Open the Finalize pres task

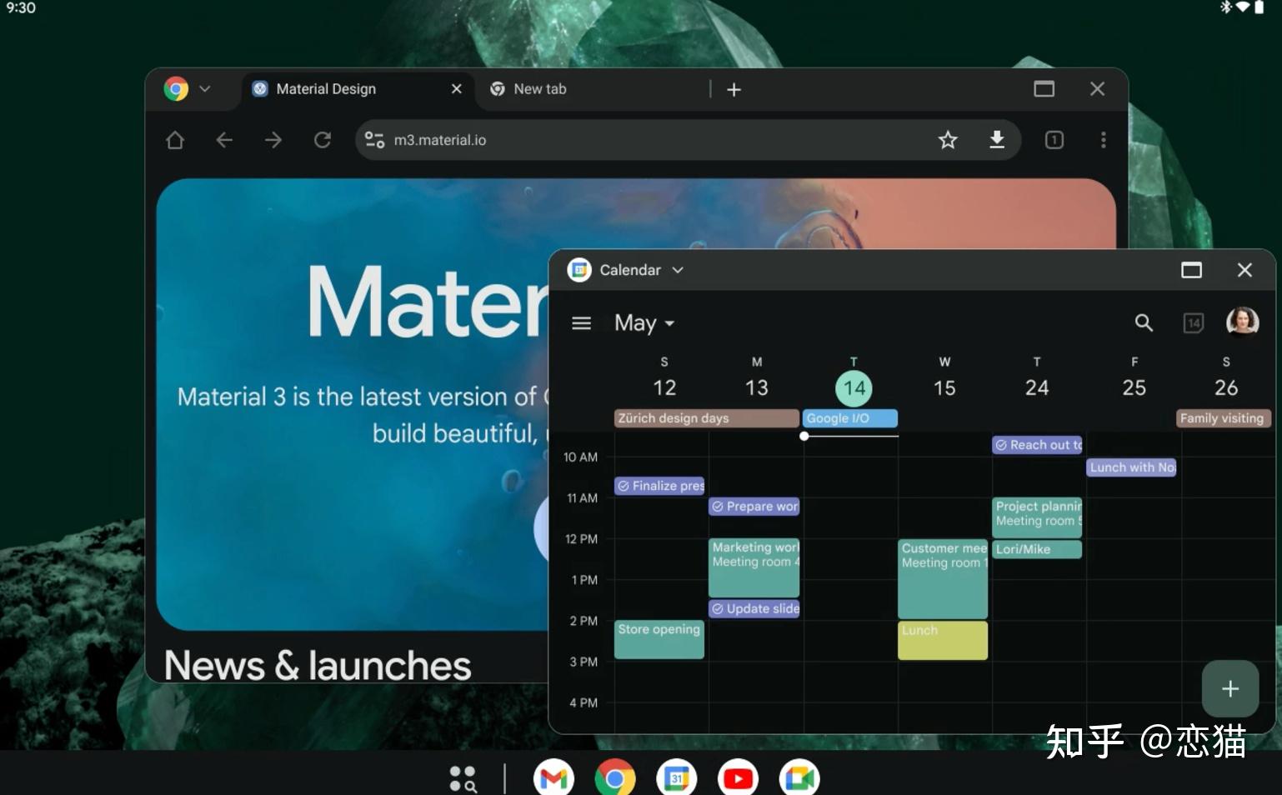pyautogui.click(x=659, y=486)
